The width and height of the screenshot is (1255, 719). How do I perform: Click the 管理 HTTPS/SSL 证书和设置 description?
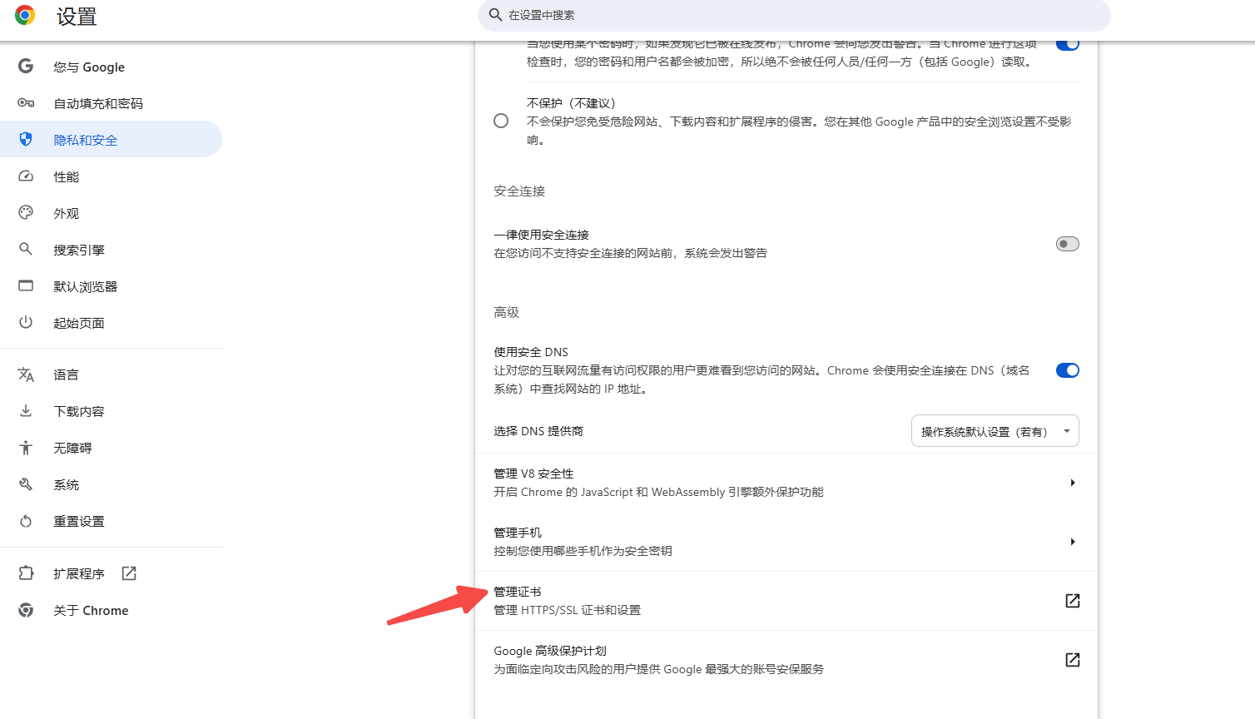click(x=568, y=610)
